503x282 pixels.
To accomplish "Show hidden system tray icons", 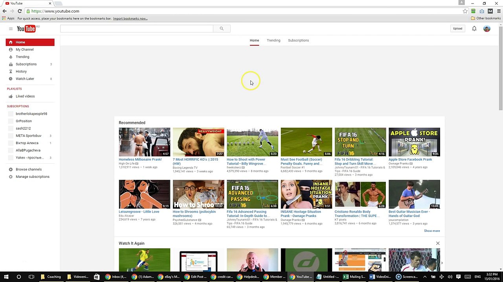I will tap(425, 277).
